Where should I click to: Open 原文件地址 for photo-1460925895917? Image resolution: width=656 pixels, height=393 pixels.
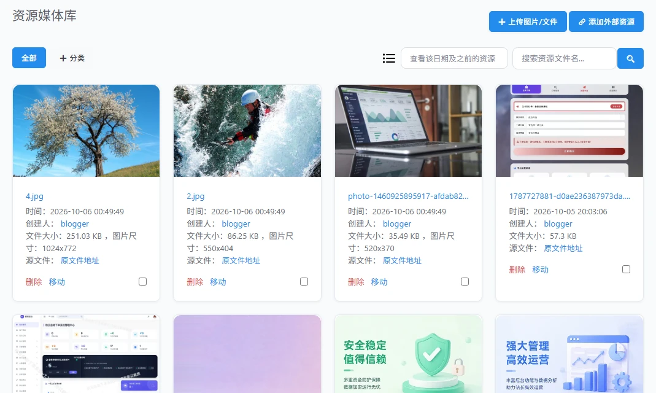[x=402, y=260]
